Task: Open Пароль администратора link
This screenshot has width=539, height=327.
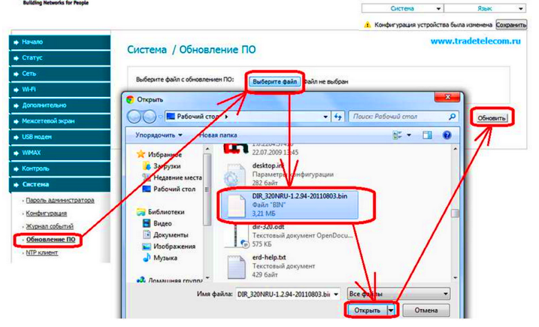Action: pos(60,200)
